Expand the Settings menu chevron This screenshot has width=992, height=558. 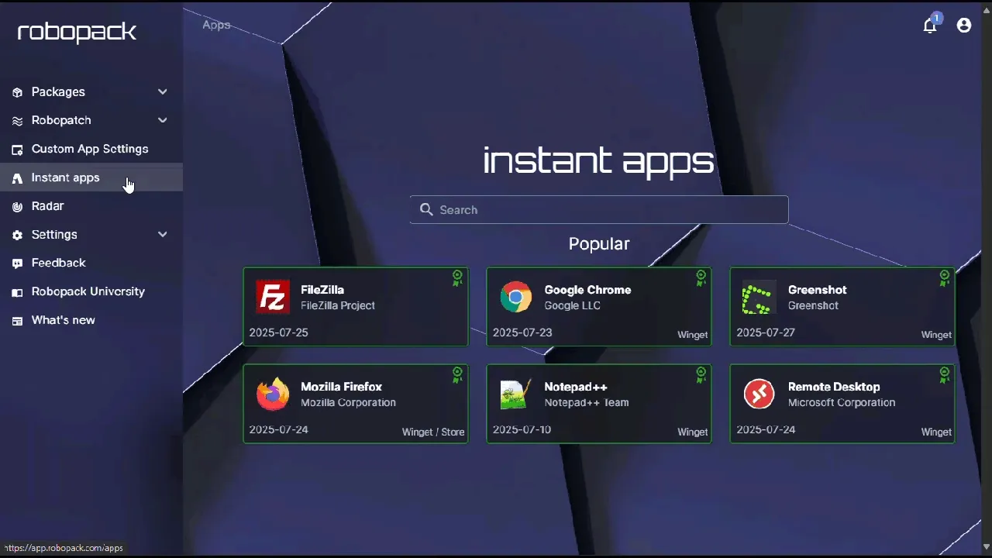(x=163, y=234)
